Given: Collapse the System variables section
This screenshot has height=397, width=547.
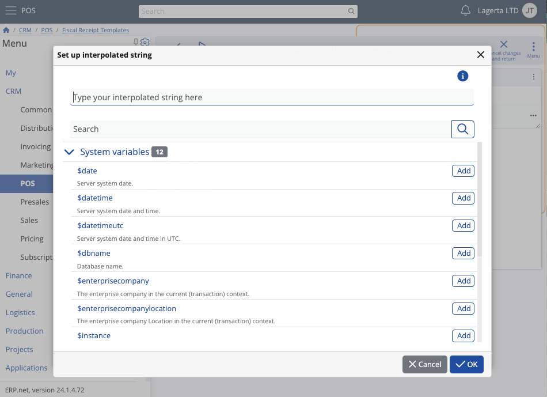Looking at the screenshot, I should (70, 152).
